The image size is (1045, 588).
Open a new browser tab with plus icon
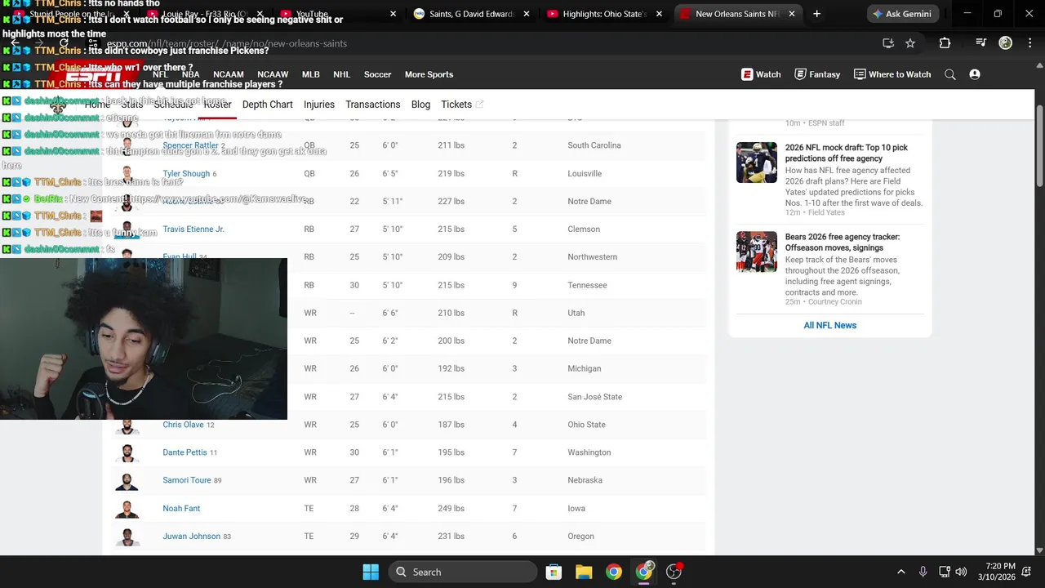(817, 14)
